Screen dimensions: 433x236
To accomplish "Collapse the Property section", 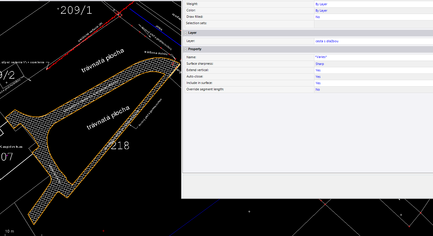I will tap(186, 49).
